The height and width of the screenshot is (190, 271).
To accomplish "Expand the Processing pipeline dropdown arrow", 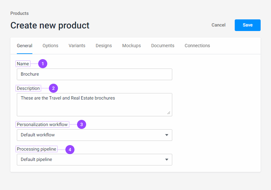I will pos(167,160).
